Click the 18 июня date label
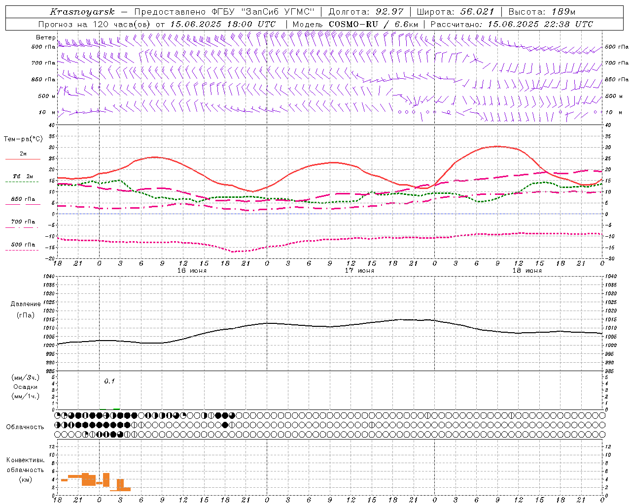The image size is (631, 504). click(x=527, y=271)
